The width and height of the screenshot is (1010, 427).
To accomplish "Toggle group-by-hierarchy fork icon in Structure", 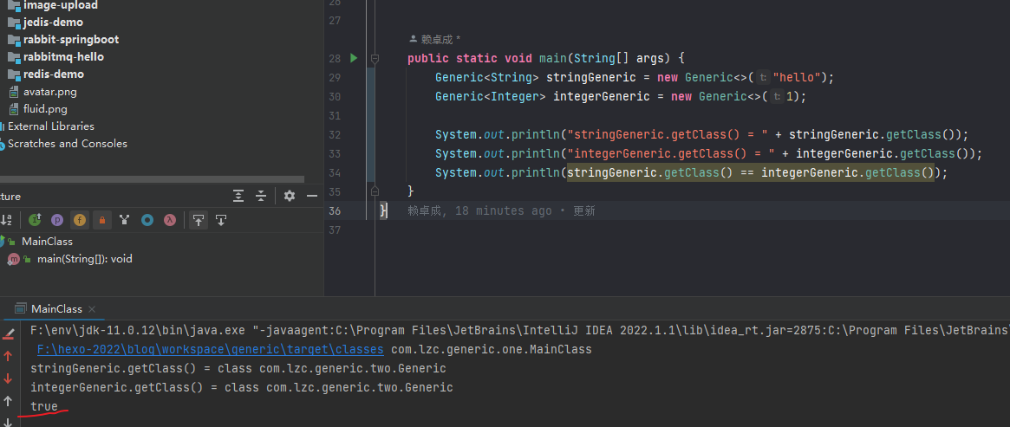I will (x=124, y=220).
